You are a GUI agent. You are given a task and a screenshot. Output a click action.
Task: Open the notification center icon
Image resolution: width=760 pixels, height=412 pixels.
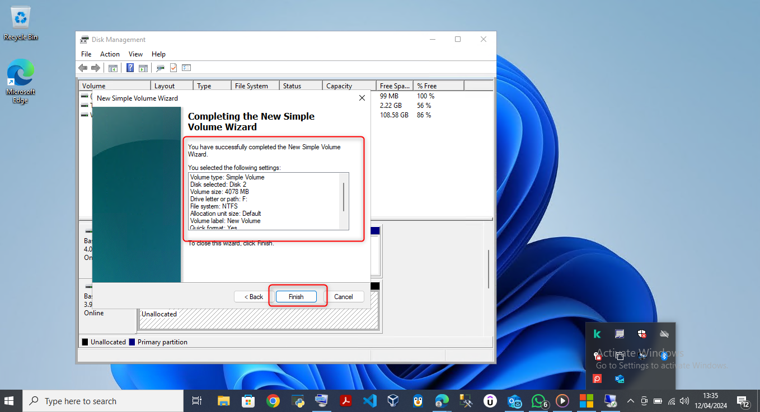[744, 401]
